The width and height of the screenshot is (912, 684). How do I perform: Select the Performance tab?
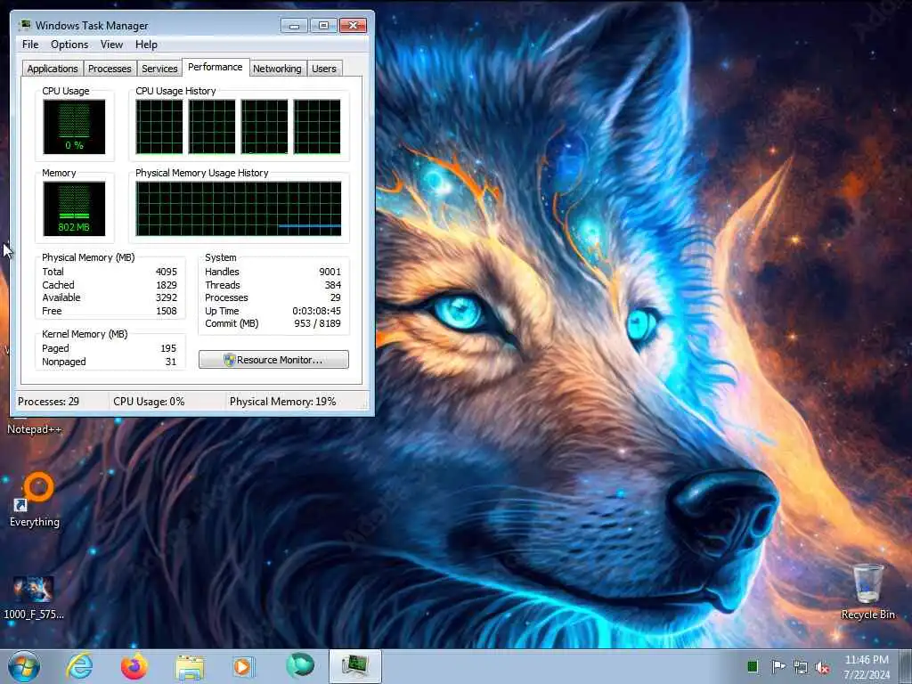(x=216, y=67)
